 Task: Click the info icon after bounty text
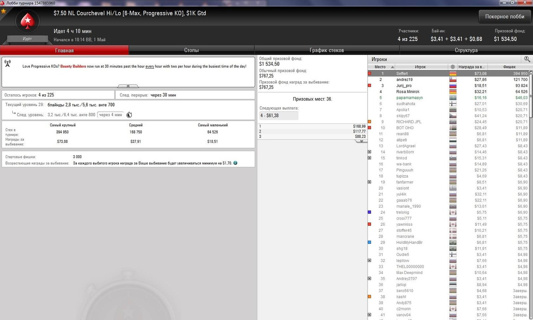coord(236,163)
